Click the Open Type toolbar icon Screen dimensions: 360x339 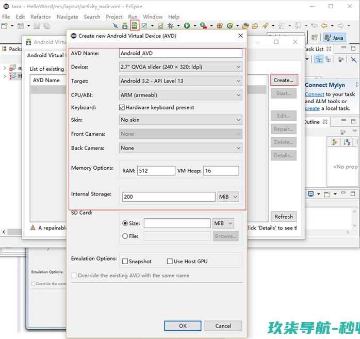246,26
